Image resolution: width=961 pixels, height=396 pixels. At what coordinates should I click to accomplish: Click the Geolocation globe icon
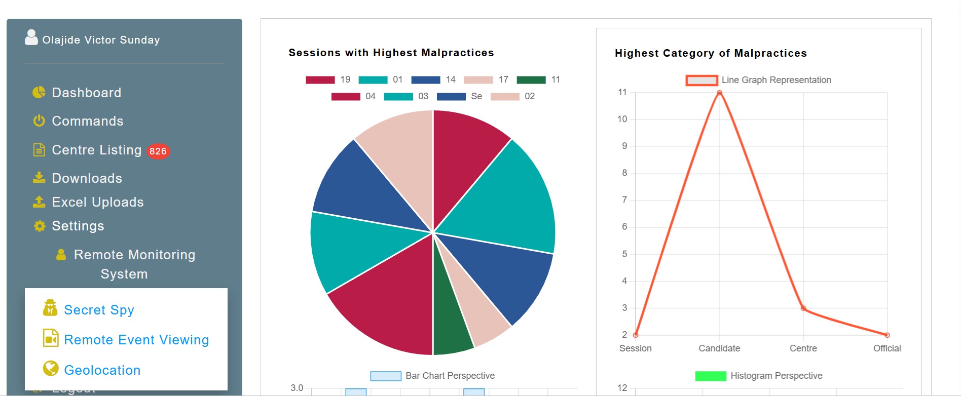[51, 368]
